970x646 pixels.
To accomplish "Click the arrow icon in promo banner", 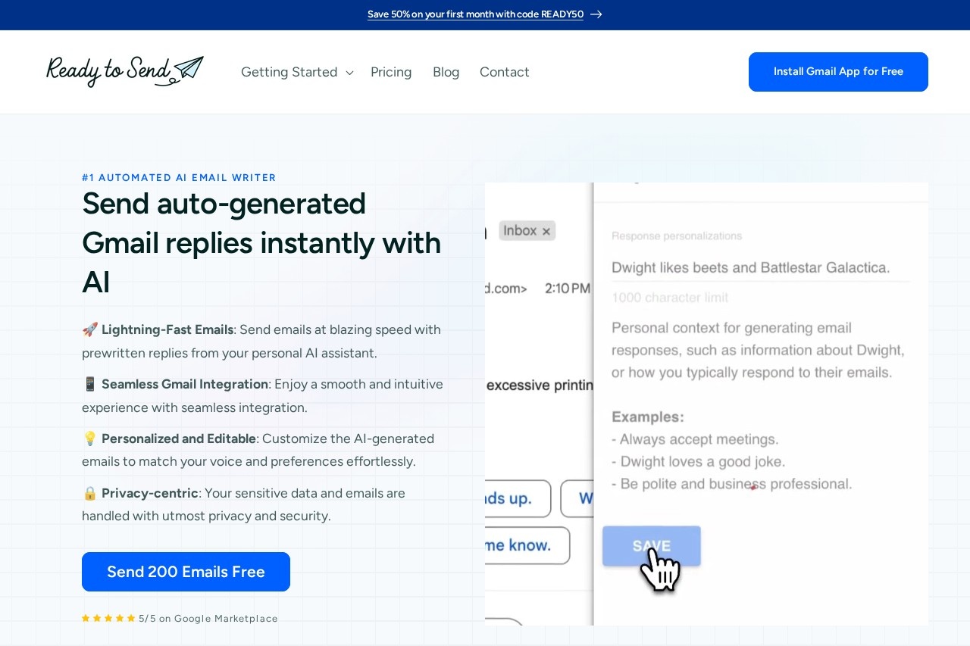I will [596, 14].
